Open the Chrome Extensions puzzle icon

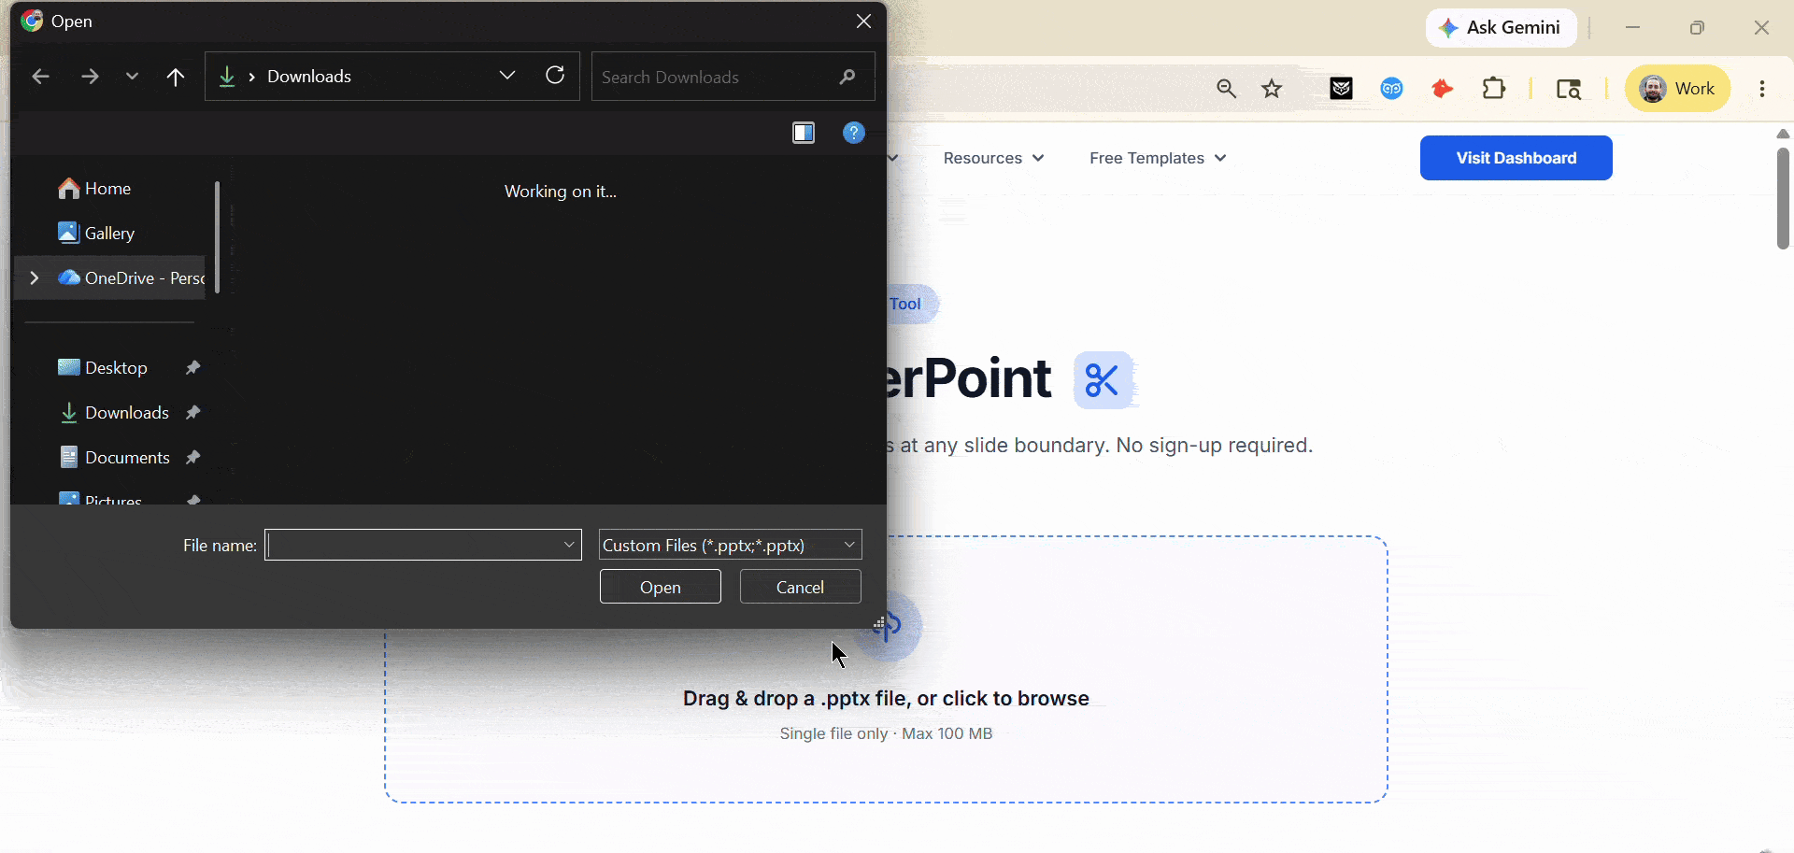pos(1494,89)
